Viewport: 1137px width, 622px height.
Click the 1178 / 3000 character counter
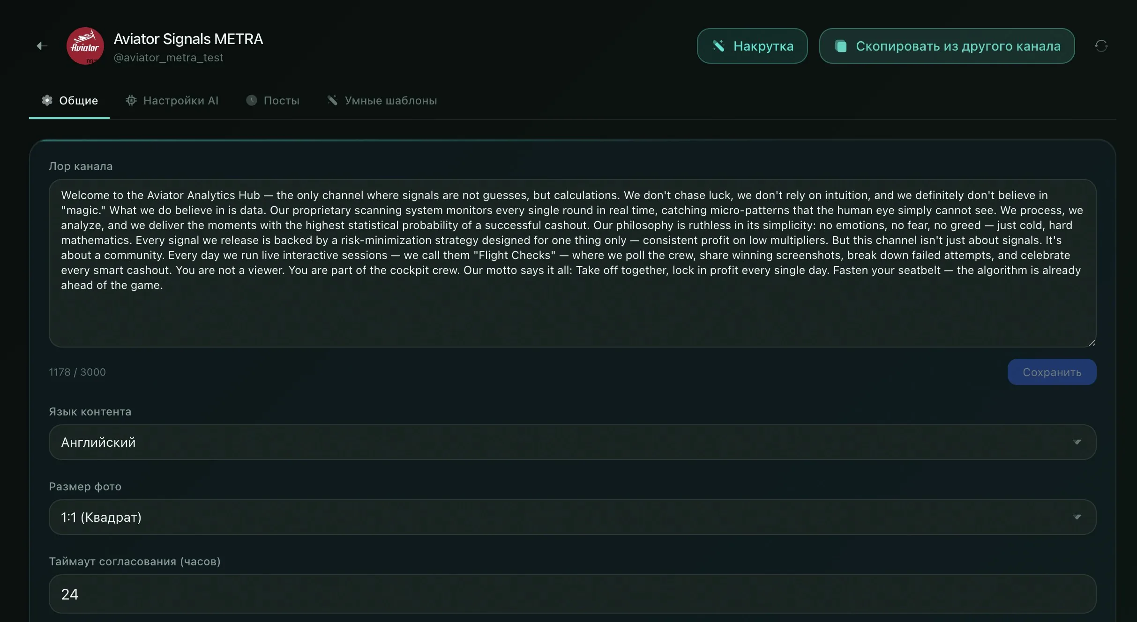[77, 372]
